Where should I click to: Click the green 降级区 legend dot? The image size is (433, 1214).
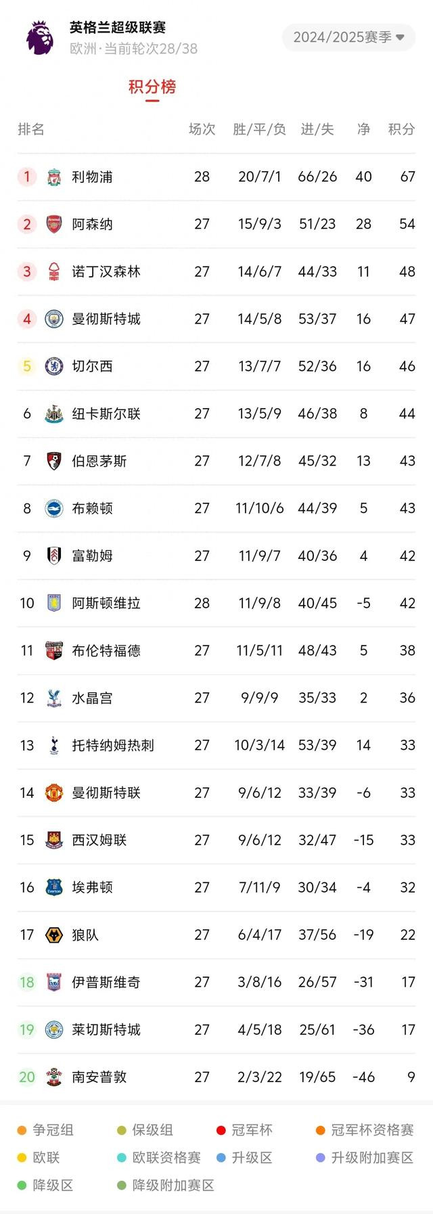point(22,1186)
